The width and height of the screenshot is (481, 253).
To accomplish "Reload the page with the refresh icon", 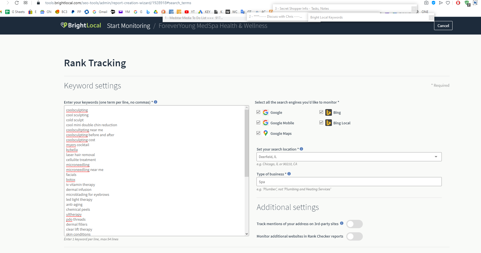I will coord(17,3).
